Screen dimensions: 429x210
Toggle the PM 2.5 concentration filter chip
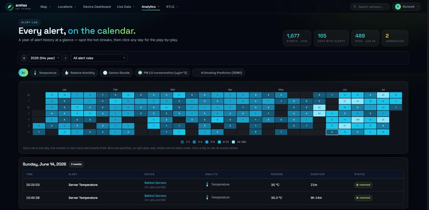(162, 73)
